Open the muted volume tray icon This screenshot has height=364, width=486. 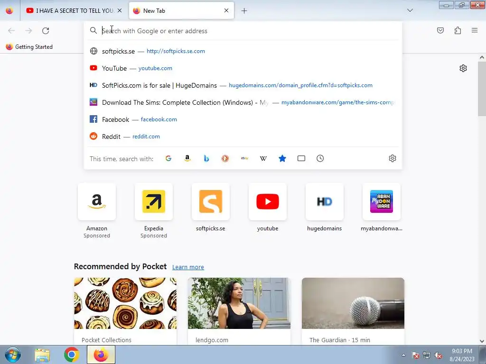tap(438, 355)
